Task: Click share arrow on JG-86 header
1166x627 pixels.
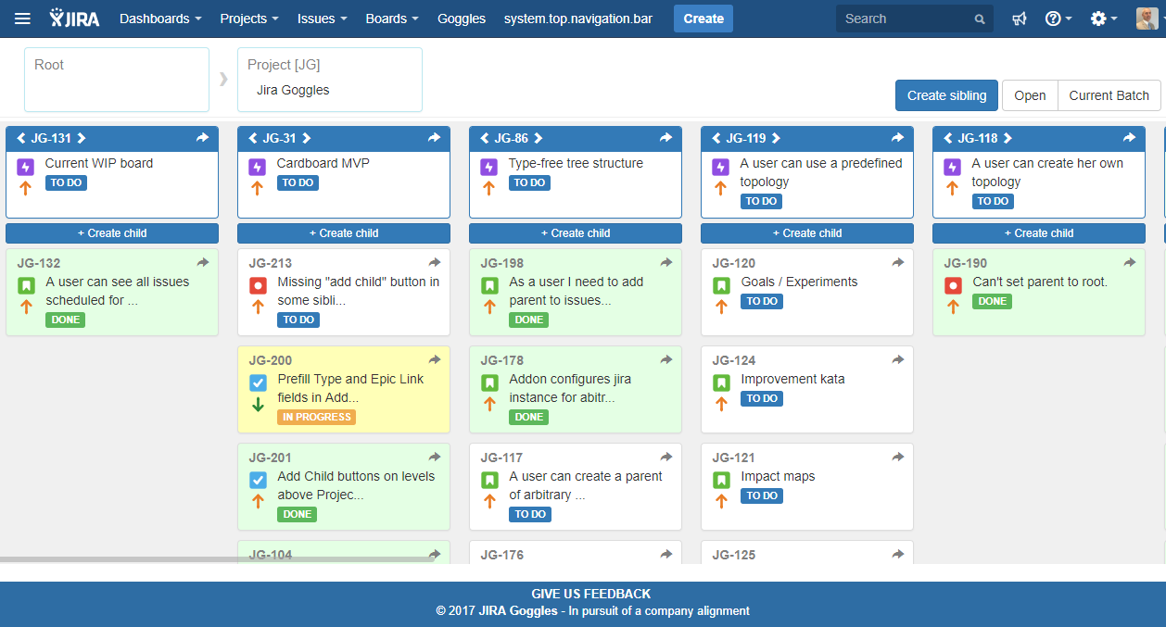Action: [666, 138]
